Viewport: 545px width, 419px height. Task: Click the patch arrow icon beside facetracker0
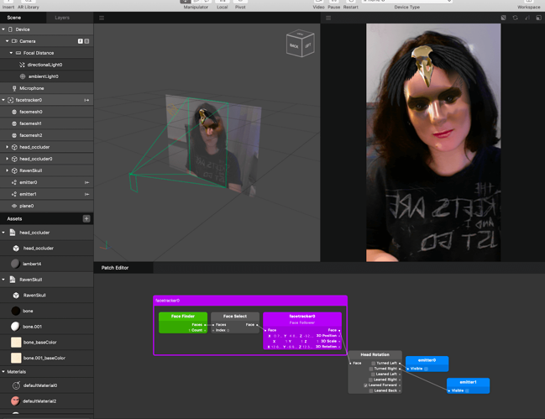click(86, 100)
